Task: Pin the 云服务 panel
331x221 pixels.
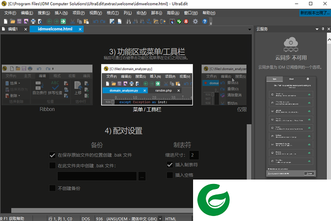Action: tap(323, 29)
